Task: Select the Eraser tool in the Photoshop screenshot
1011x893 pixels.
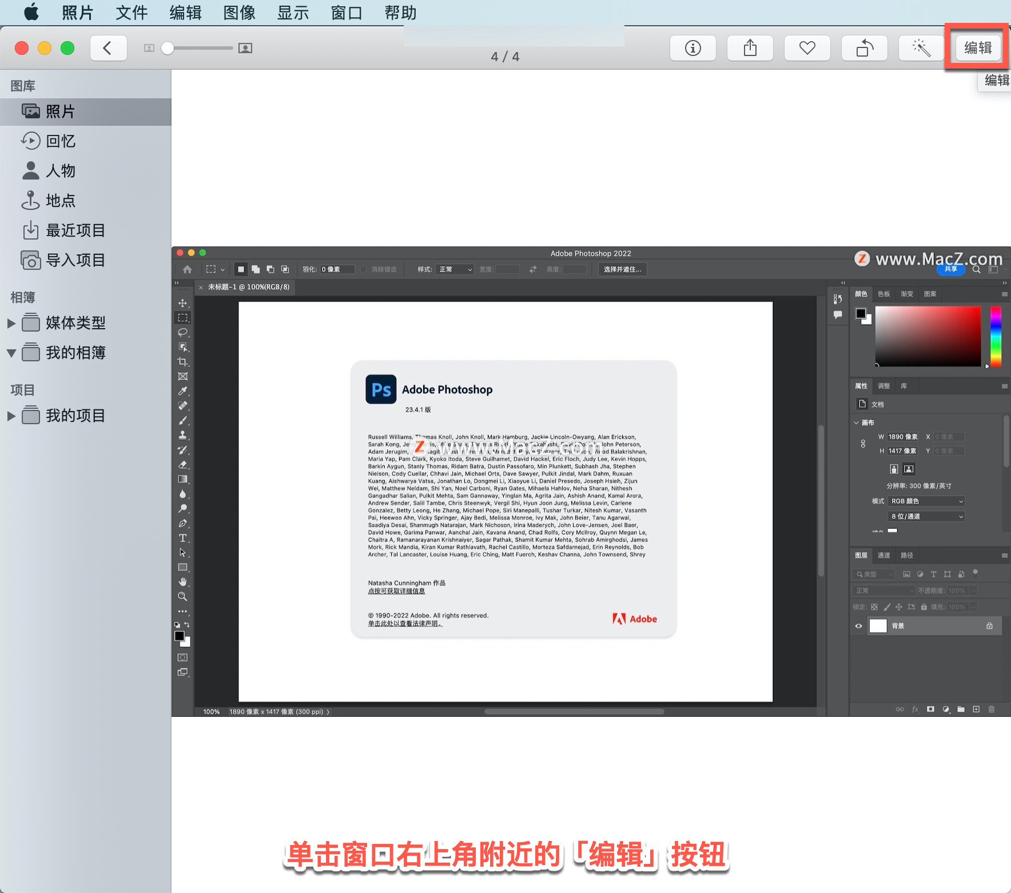Action: click(183, 465)
